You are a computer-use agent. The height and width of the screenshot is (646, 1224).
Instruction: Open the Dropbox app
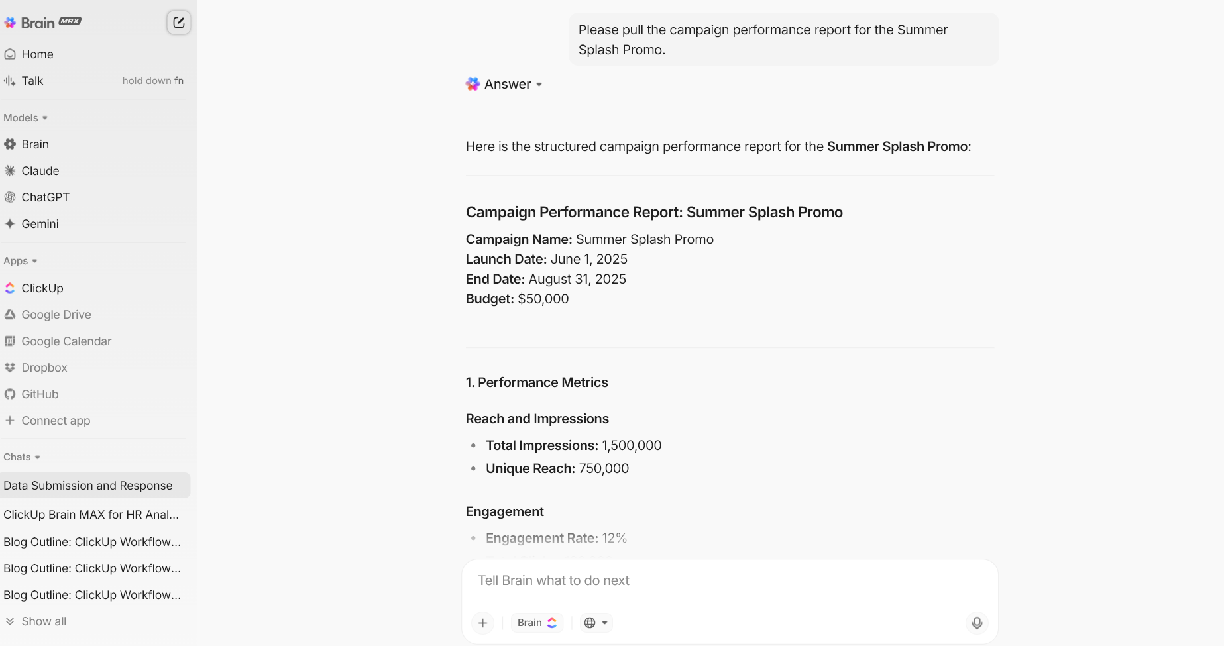[44, 368]
